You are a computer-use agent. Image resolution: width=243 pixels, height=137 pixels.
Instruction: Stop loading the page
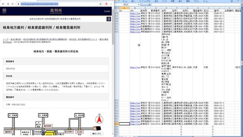pyautogui.click(x=13, y=4)
